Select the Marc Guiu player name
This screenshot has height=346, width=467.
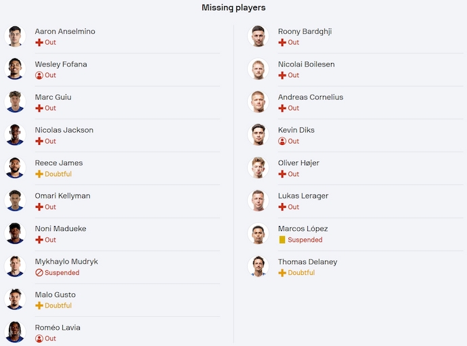click(x=53, y=97)
